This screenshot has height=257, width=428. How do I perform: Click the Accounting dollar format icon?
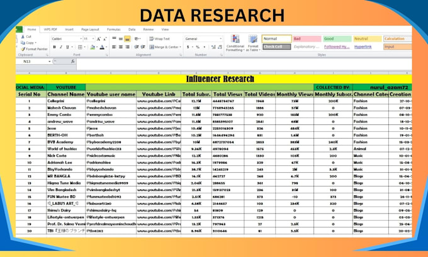[188, 47]
